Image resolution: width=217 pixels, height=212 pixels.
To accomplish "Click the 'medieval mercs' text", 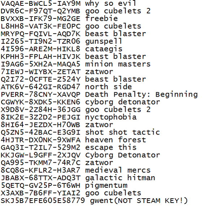I will tap(118, 170).
